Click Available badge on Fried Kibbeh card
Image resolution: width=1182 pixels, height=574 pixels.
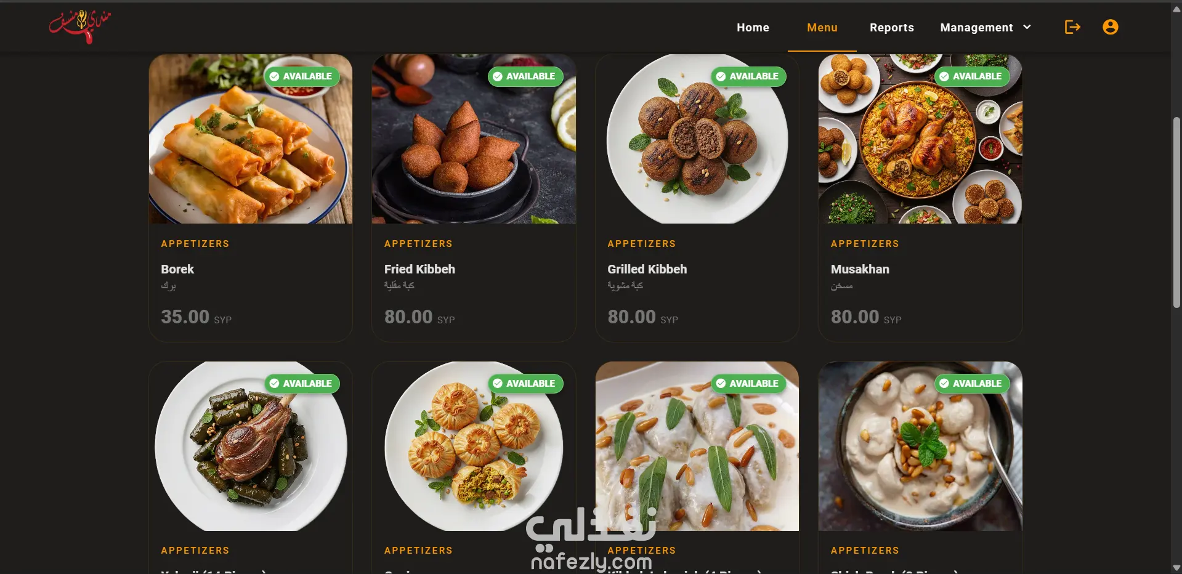point(525,76)
